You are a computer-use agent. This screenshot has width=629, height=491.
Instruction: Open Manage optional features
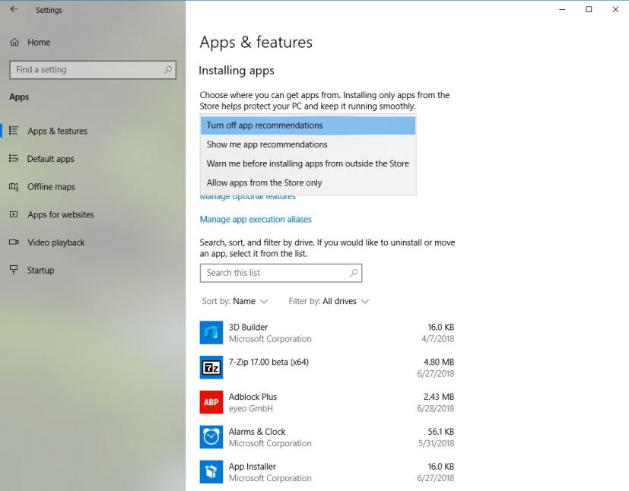pyautogui.click(x=247, y=196)
